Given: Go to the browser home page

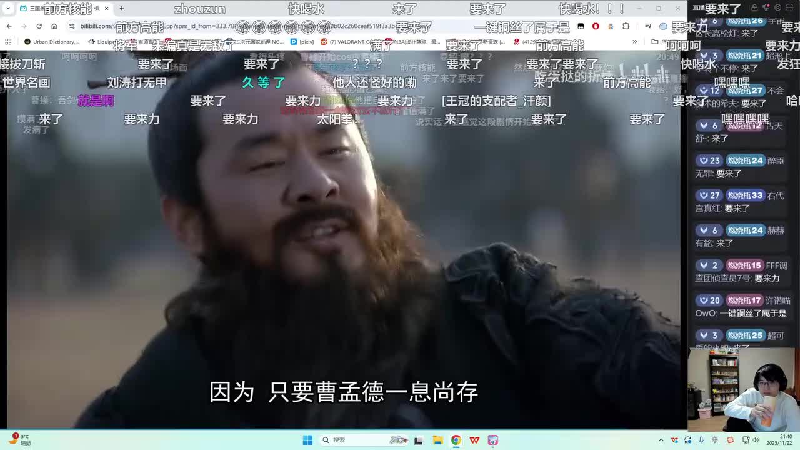Looking at the screenshot, I should click(x=54, y=26).
